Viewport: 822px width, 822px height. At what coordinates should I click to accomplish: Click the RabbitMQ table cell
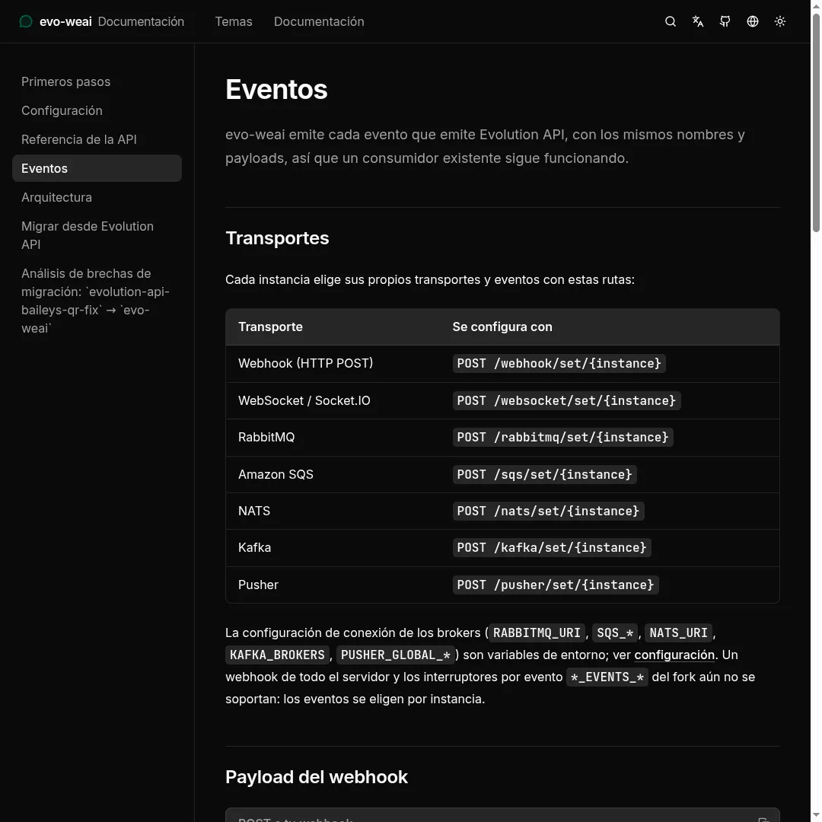click(266, 437)
